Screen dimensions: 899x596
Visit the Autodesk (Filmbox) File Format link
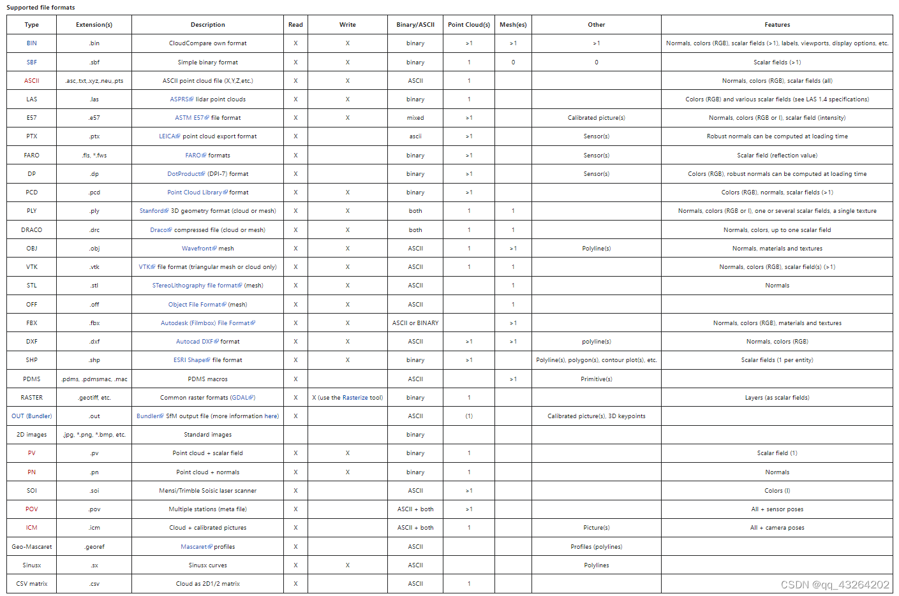pyautogui.click(x=208, y=323)
